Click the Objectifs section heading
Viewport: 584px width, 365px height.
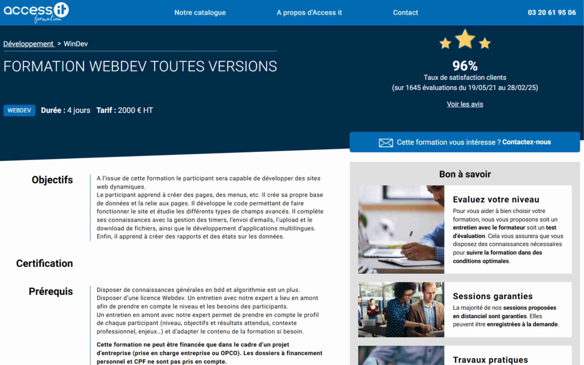pos(52,180)
